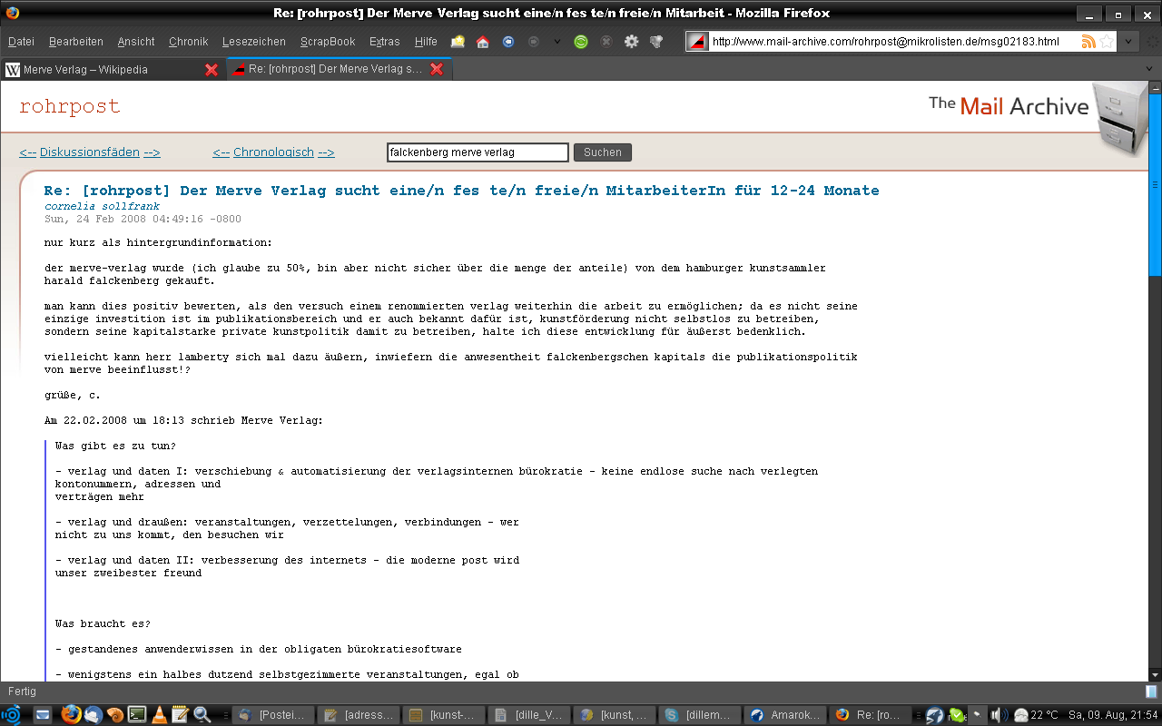Screen dimensions: 1162x726
Task: Click the search field containing falckenberg merve verlag
Action: tap(478, 152)
